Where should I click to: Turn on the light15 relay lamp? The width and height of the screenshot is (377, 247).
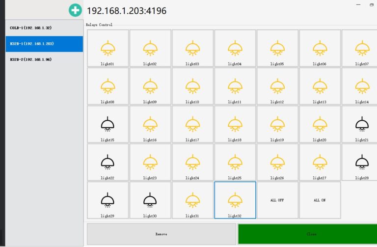(x=108, y=124)
